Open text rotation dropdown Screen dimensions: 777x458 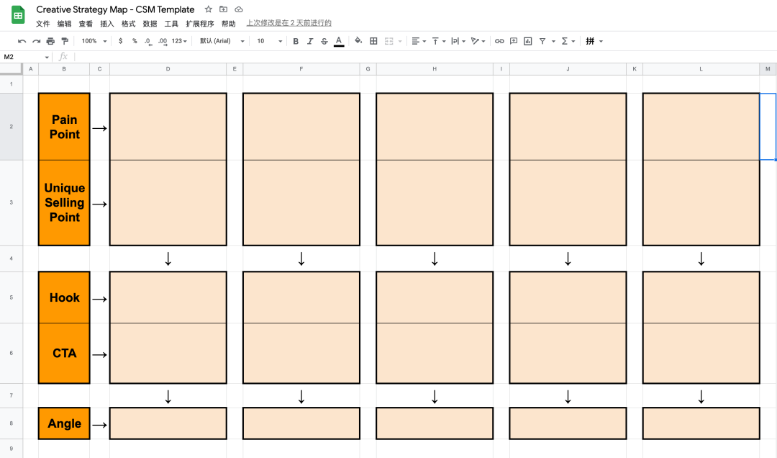click(478, 41)
